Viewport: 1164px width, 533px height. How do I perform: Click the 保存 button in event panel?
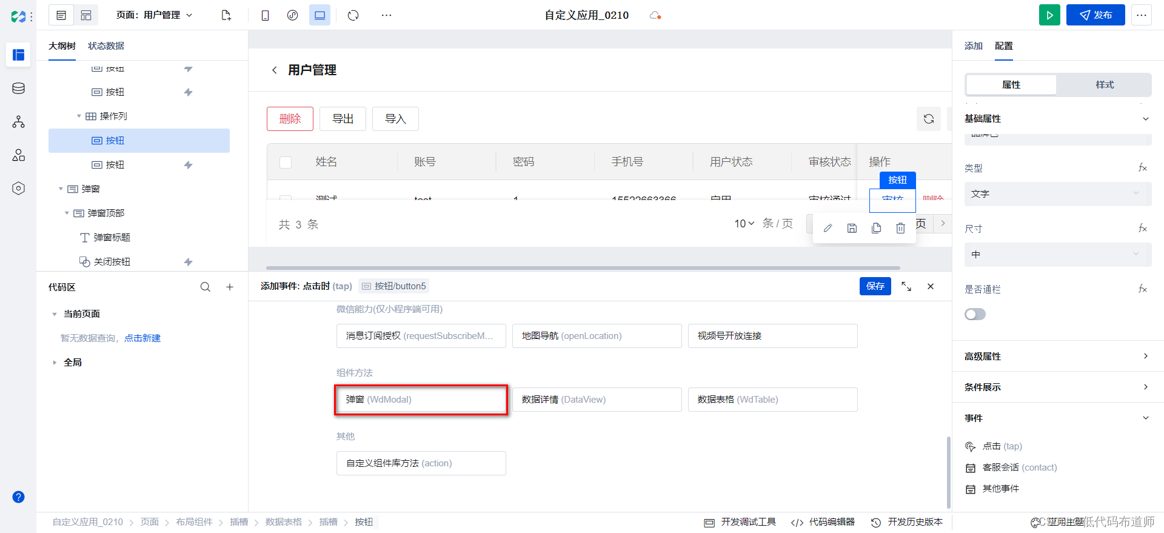[875, 286]
